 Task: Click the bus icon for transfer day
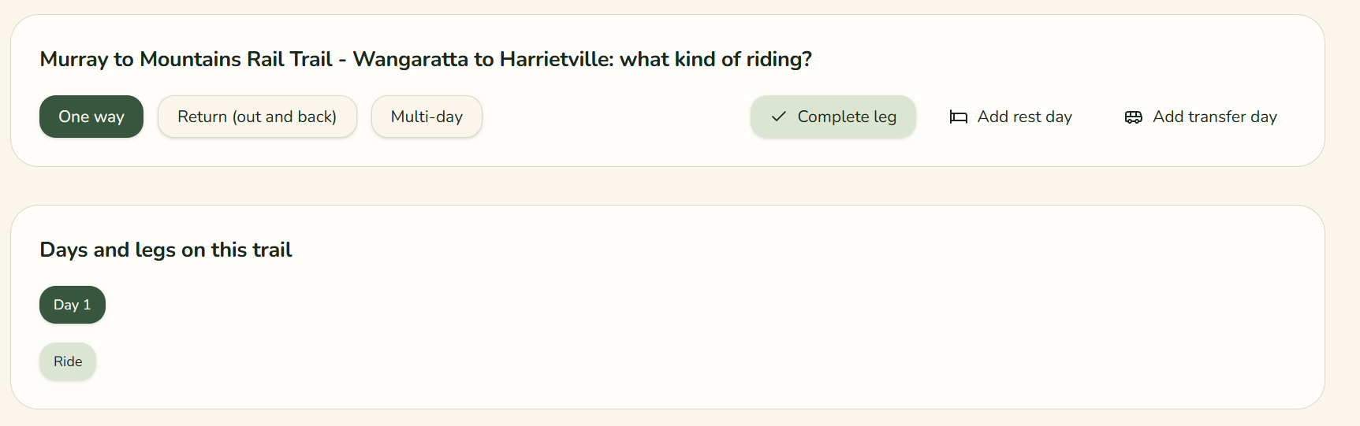(1133, 117)
